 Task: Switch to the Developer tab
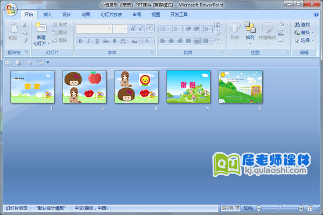179,15
